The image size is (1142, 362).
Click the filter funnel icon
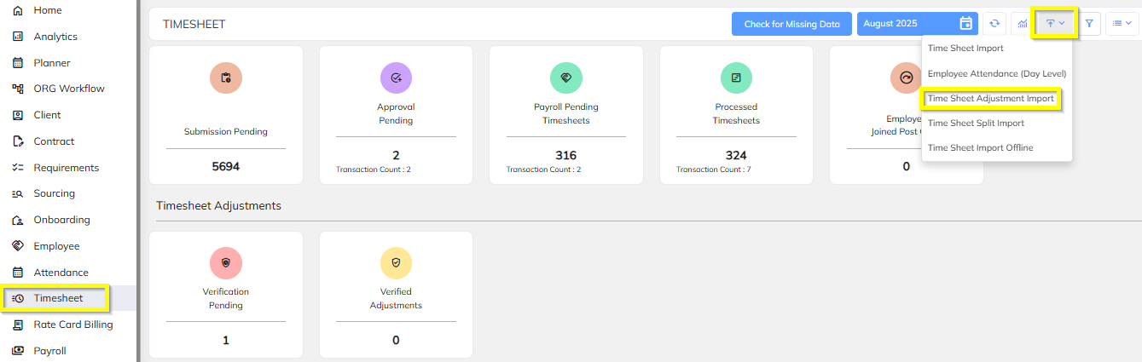click(x=1089, y=24)
